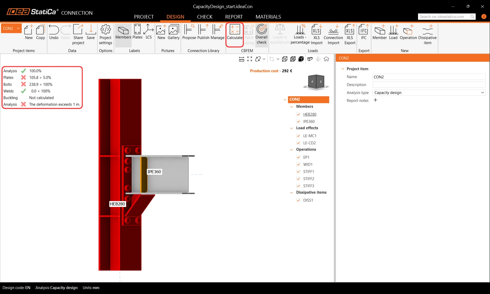The height and width of the screenshot is (294, 490).
Task: Toggle Loads percentage mode
Action: [300, 34]
